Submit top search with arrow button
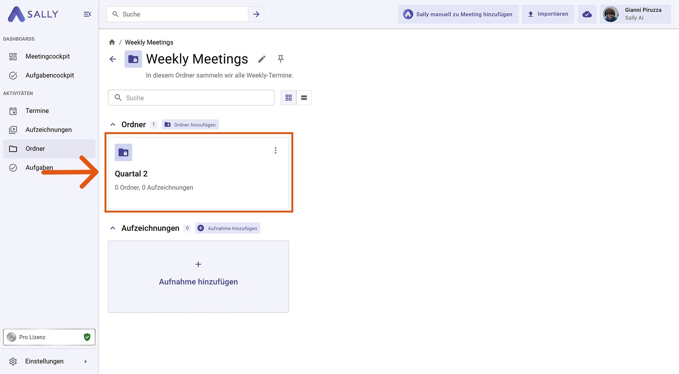Screen dimensions: 679x374 256,14
